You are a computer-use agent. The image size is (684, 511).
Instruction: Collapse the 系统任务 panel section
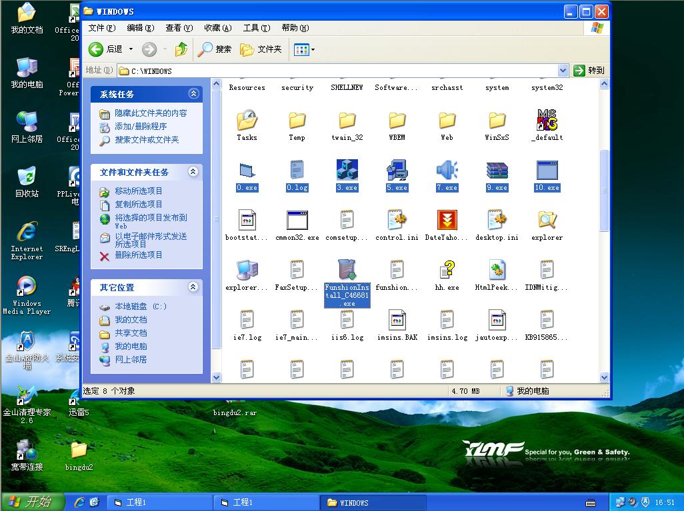pos(193,94)
